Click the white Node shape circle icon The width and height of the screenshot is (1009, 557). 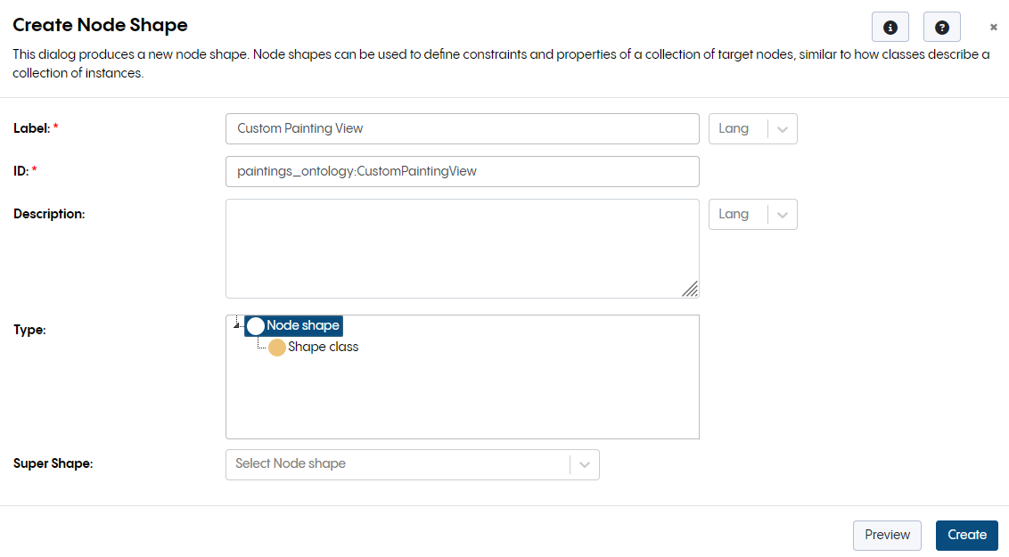click(255, 325)
